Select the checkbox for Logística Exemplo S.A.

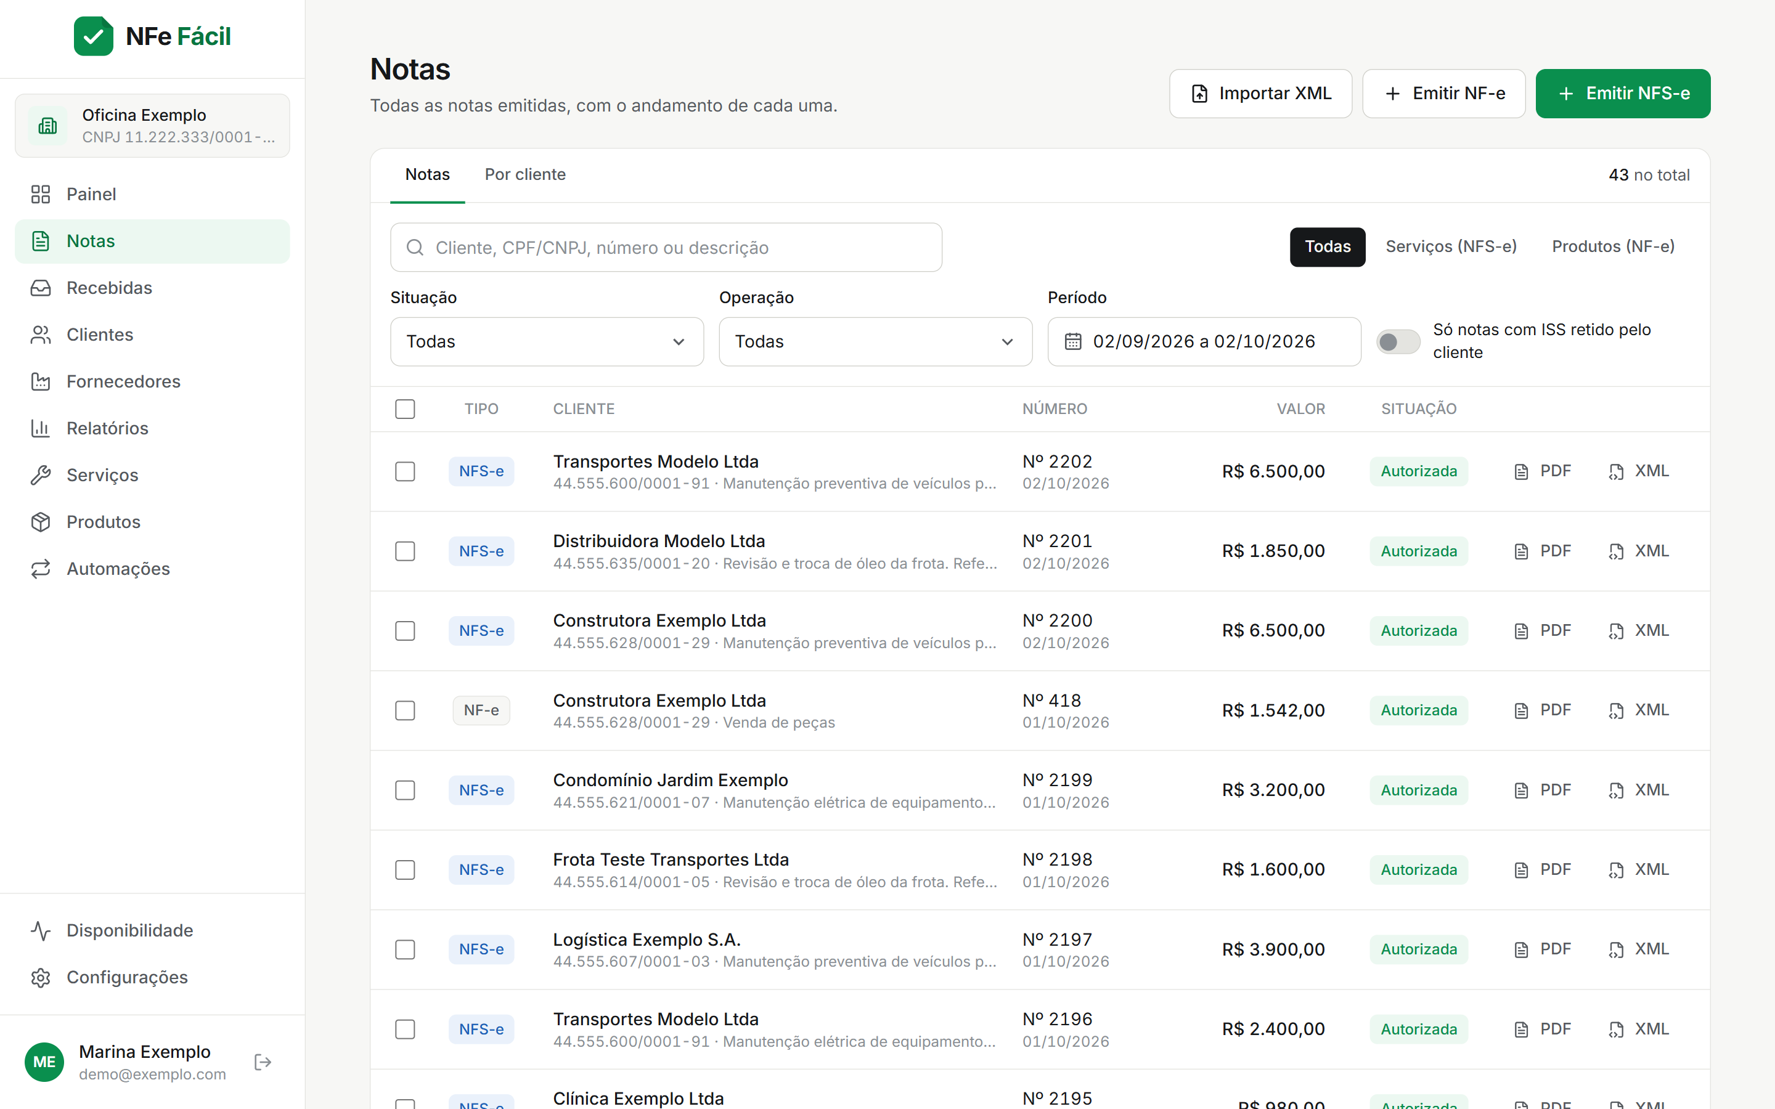[x=405, y=950]
